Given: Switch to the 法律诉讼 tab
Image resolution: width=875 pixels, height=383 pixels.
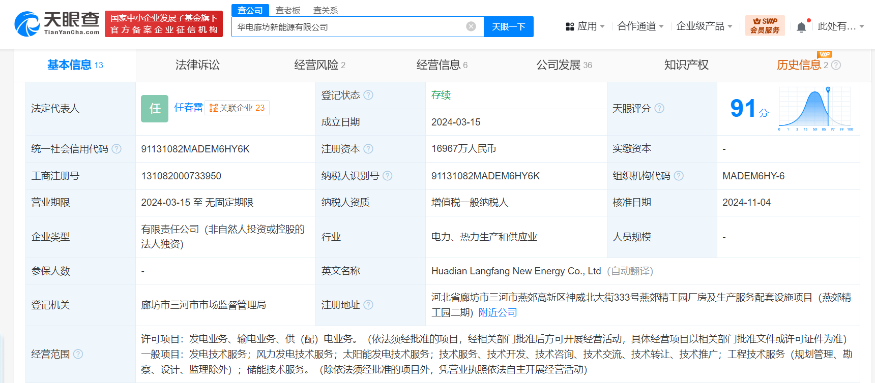Looking at the screenshot, I should [x=197, y=65].
